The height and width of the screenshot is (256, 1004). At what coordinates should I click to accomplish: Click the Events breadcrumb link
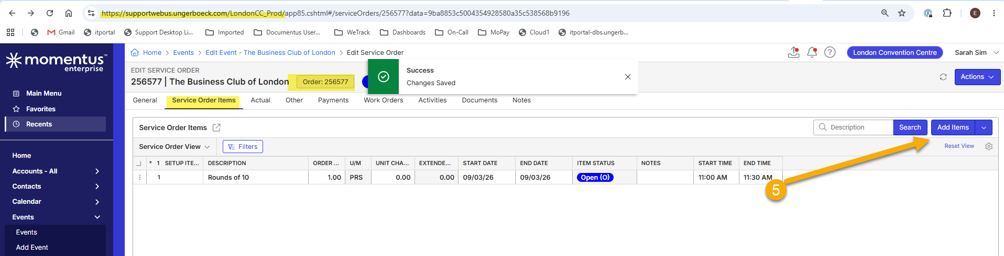pos(183,53)
